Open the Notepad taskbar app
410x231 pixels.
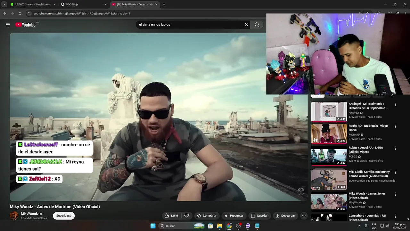pyautogui.click(x=257, y=226)
